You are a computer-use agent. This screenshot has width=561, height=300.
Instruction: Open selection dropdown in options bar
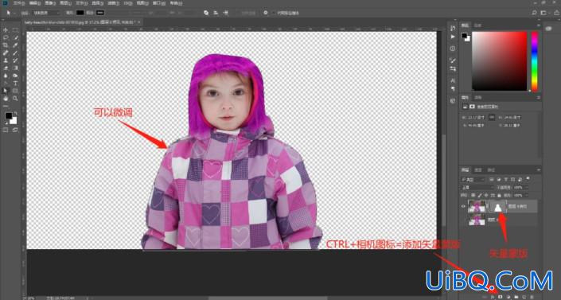coord(45,13)
